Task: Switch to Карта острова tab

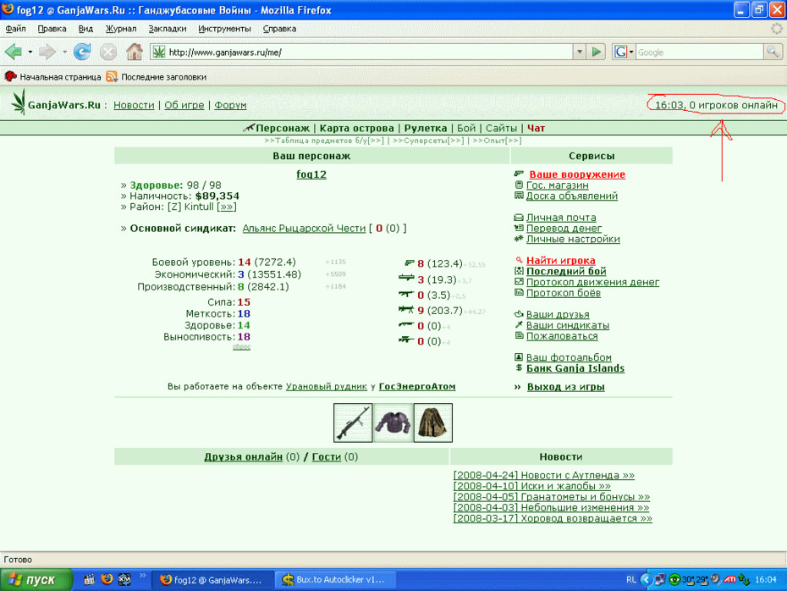Action: [356, 128]
